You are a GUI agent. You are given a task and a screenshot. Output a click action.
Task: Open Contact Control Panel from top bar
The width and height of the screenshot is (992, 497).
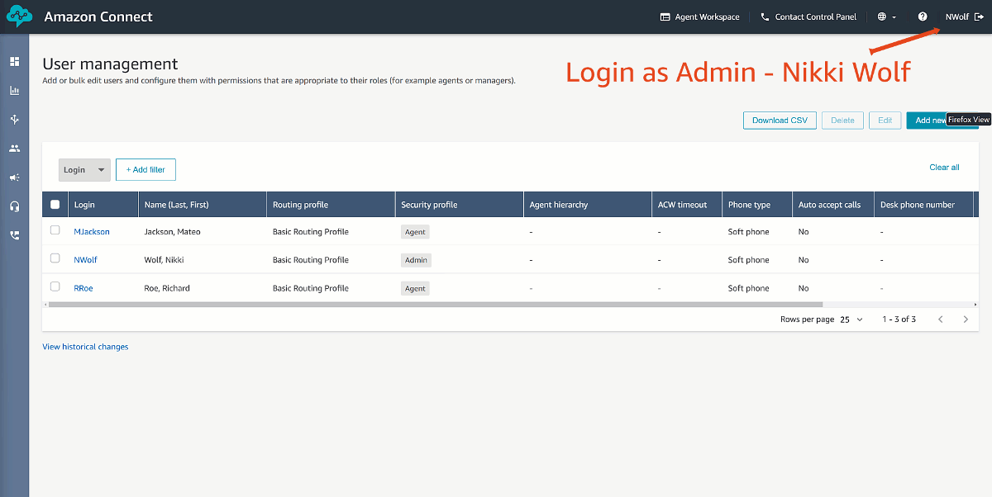click(x=808, y=17)
